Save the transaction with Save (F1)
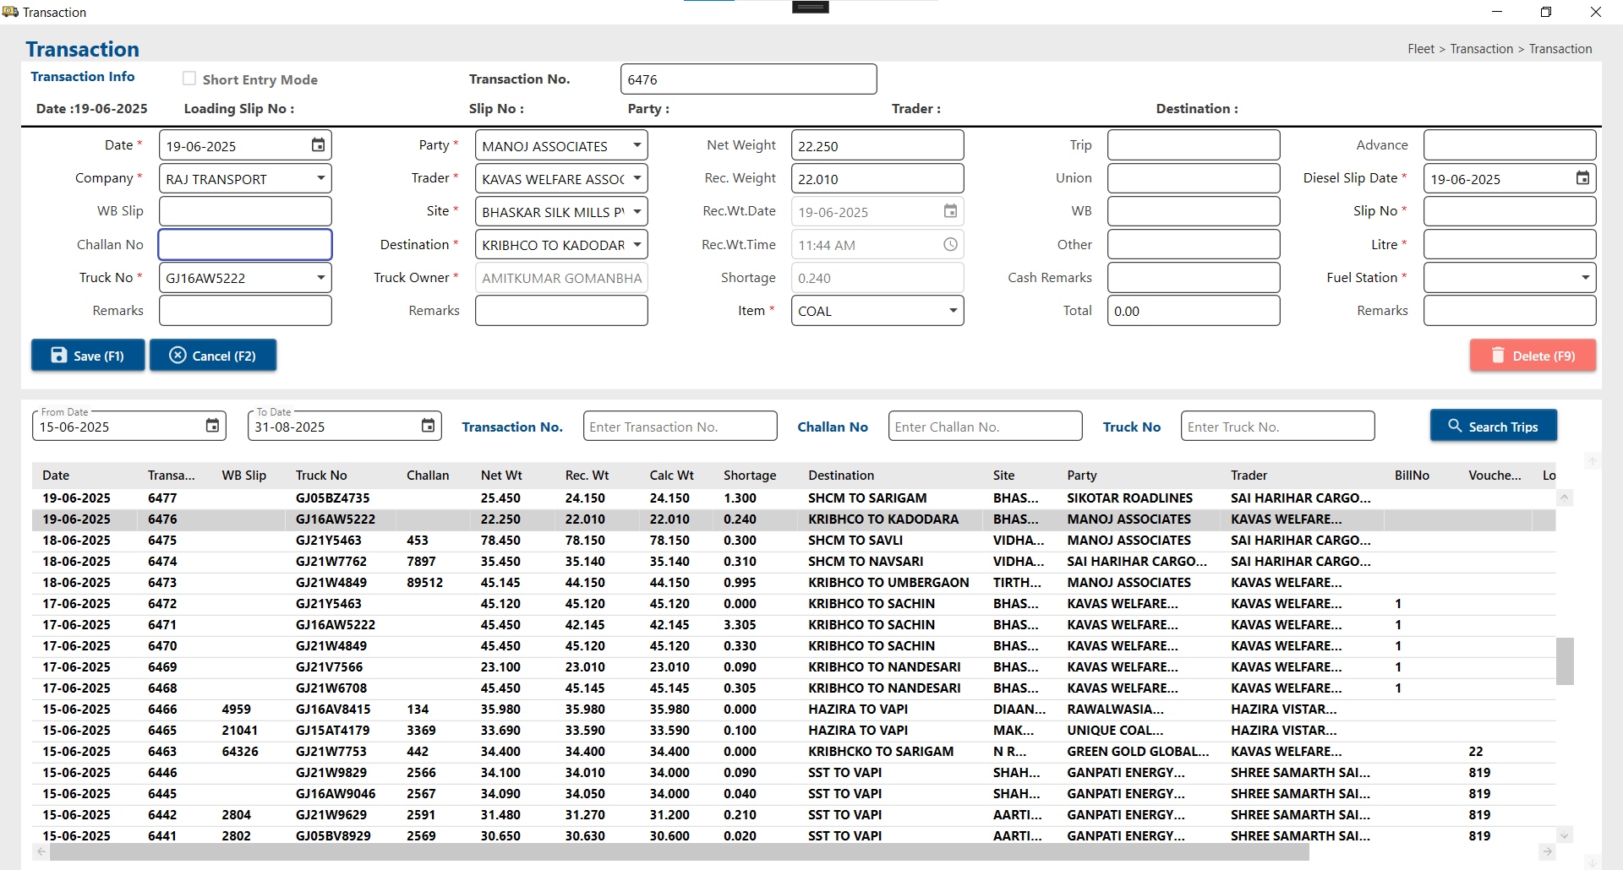Viewport: 1623px width, 870px height. click(x=88, y=356)
